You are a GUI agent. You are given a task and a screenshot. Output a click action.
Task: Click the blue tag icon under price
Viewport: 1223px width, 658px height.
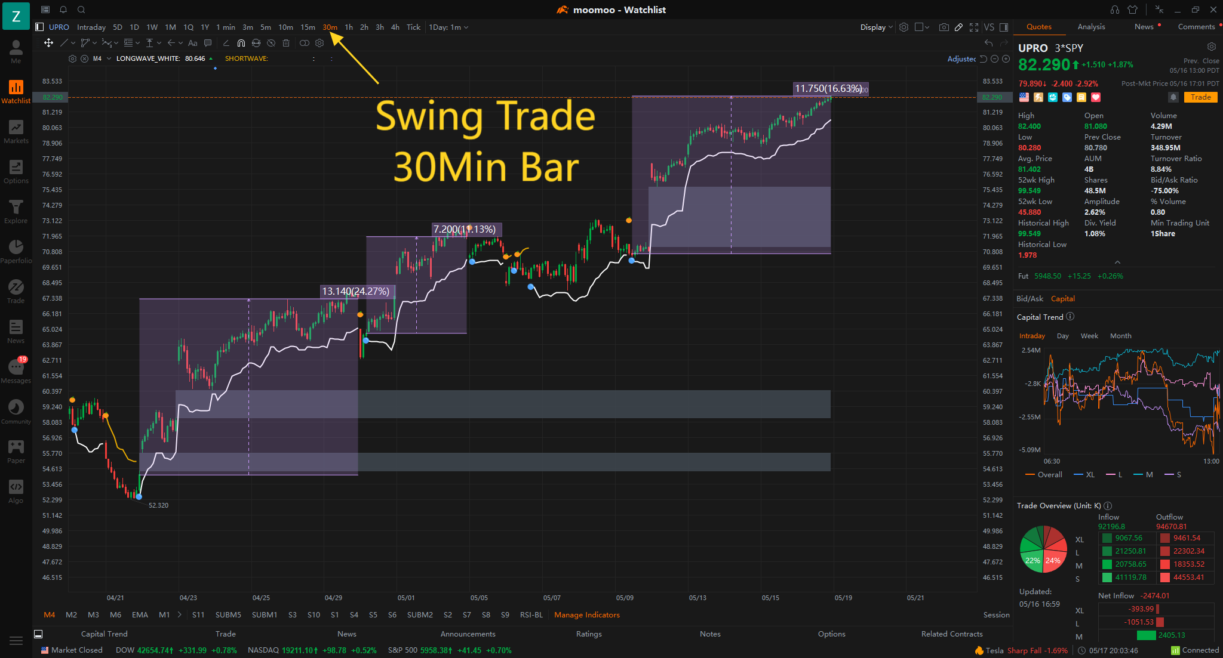point(1067,97)
